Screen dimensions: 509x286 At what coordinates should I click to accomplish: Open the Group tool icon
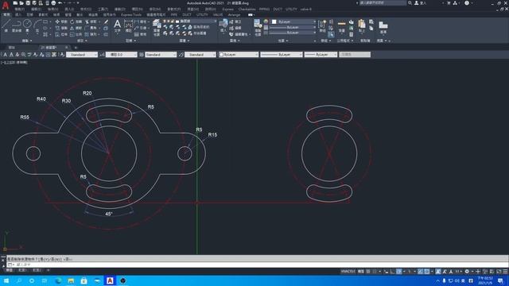(322, 26)
